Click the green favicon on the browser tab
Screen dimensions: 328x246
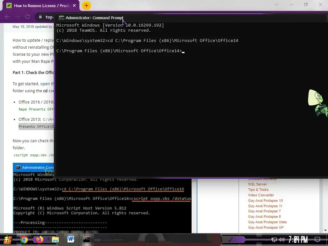(x=9, y=5)
